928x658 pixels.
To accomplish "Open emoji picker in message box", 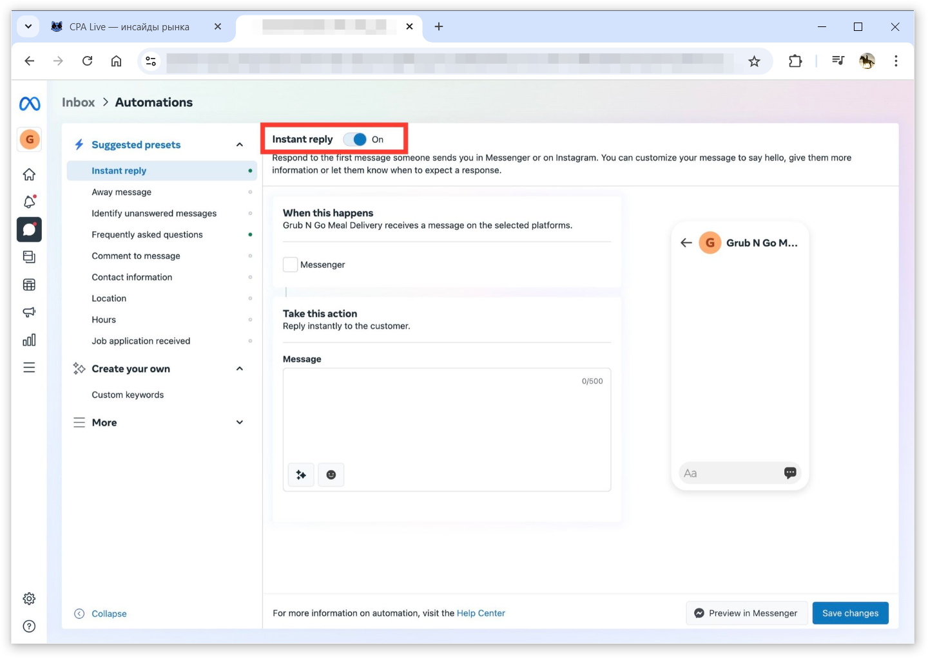I will pyautogui.click(x=331, y=475).
